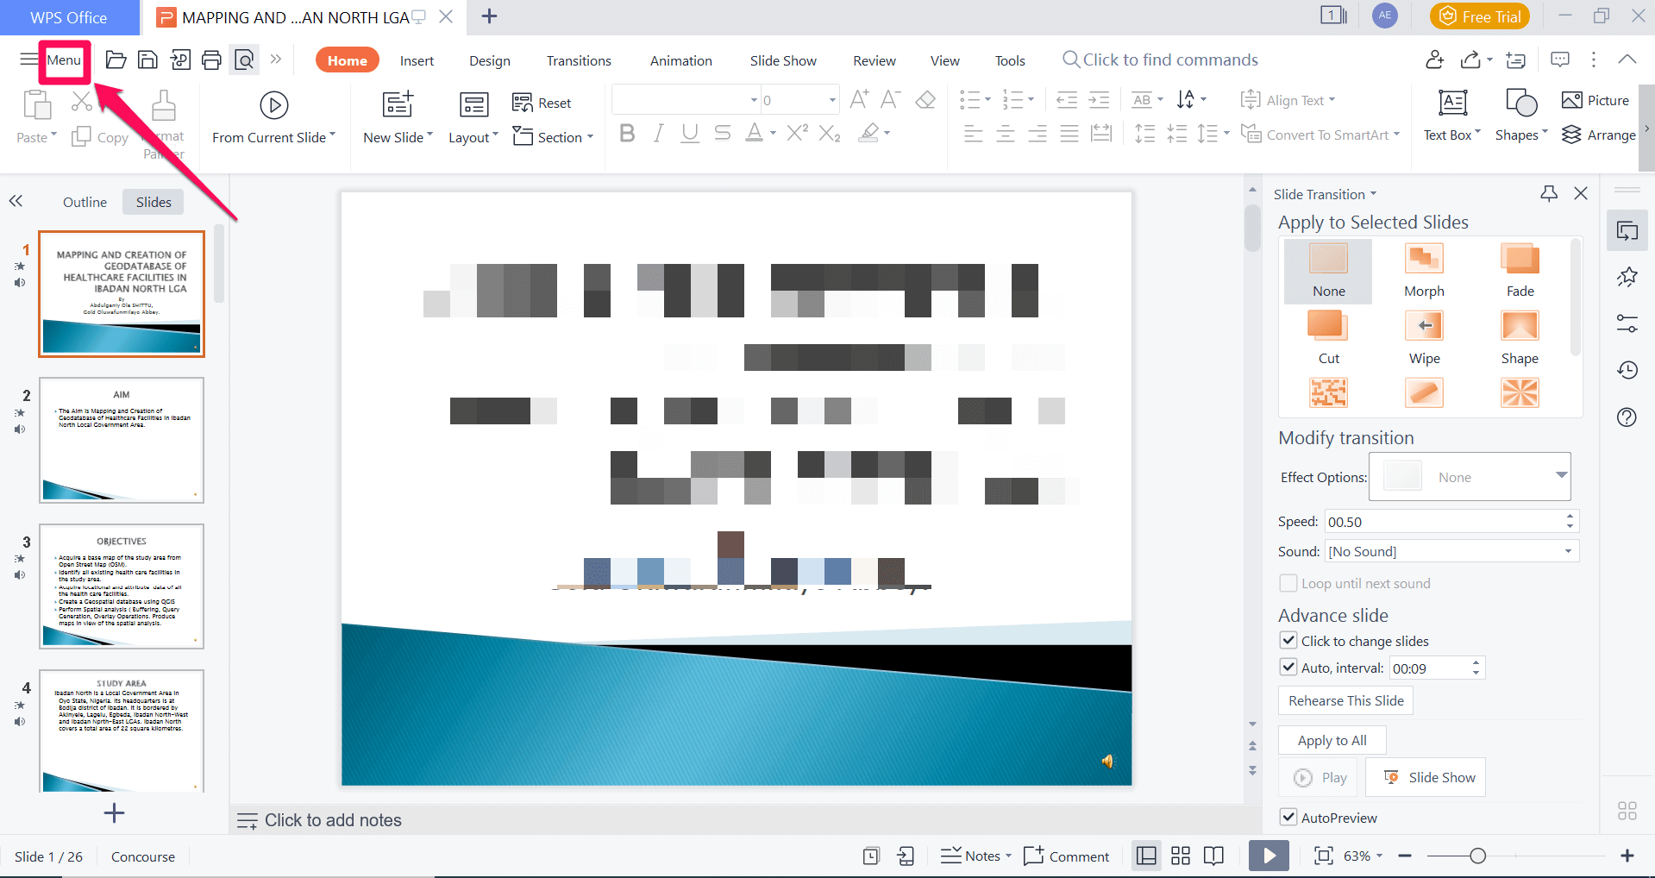This screenshot has height=878, width=1655.
Task: Select the Shape transition
Action: tap(1520, 338)
